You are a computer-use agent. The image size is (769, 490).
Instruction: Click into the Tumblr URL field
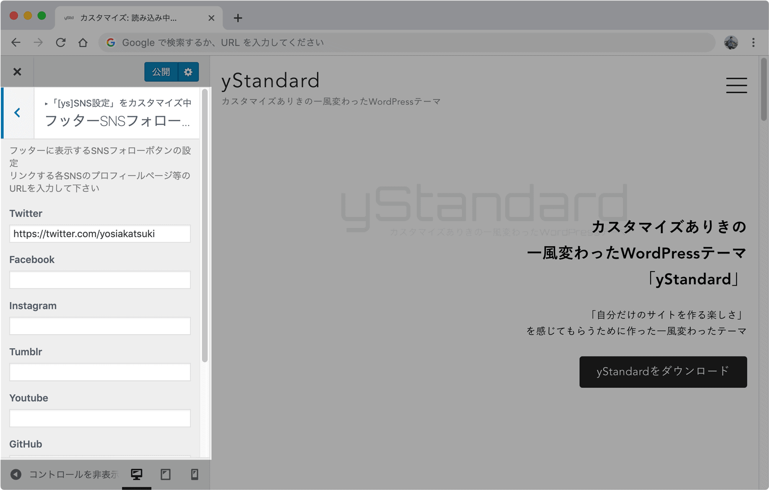click(x=100, y=372)
